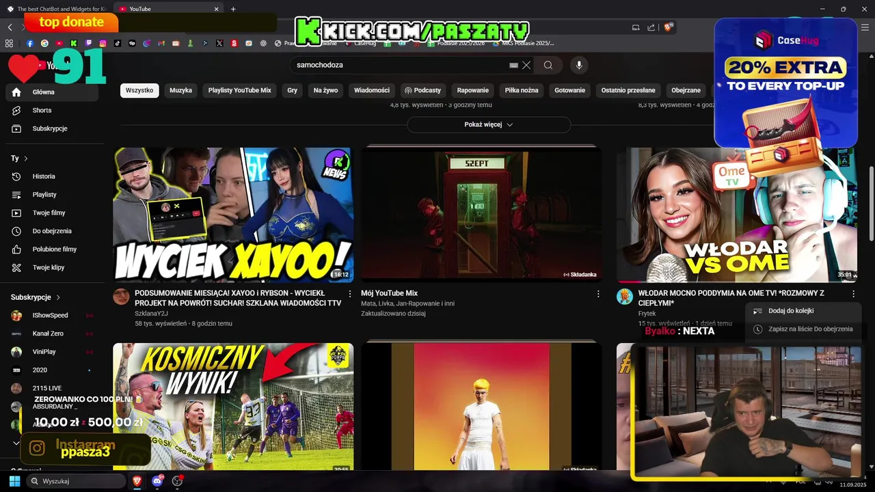Viewport: 875px width, 492px height.
Task: Switch to best ChatBot and Widgets tab
Action: point(57,9)
